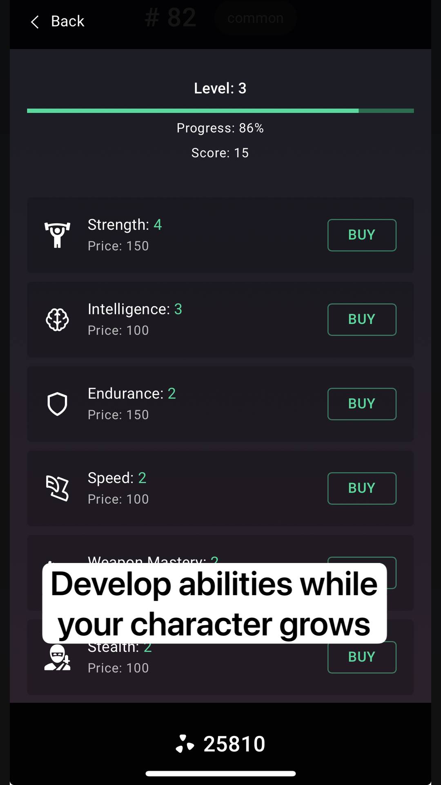Tap the Progress: 86% text
The image size is (441, 785).
220,128
